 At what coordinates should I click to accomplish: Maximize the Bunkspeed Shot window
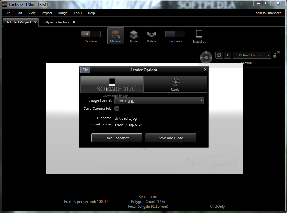point(267,3)
